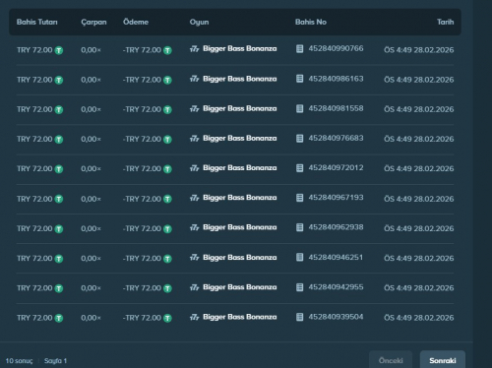Click the Bahis No column header

[x=311, y=22]
